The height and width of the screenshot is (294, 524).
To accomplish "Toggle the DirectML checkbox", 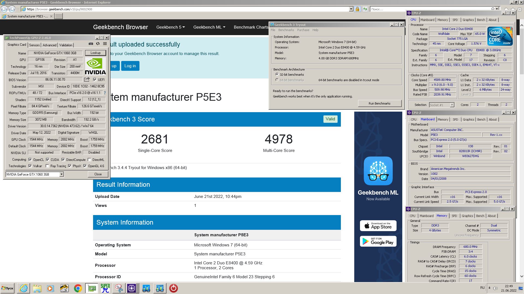I will (x=89, y=160).
